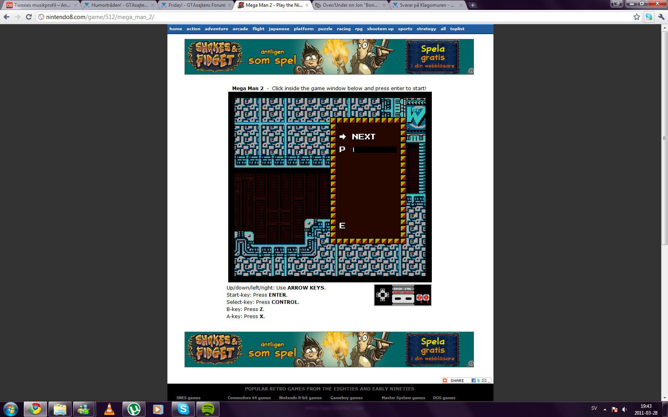Open Skype from the taskbar
This screenshot has height=417, width=668.
click(183, 409)
